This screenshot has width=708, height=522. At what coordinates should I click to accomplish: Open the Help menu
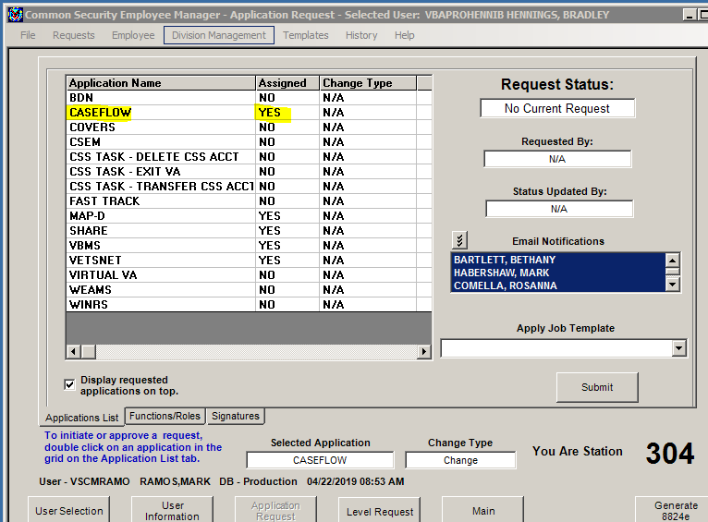pyautogui.click(x=404, y=35)
